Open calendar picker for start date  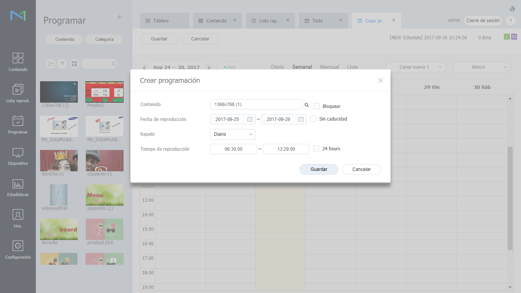250,119
